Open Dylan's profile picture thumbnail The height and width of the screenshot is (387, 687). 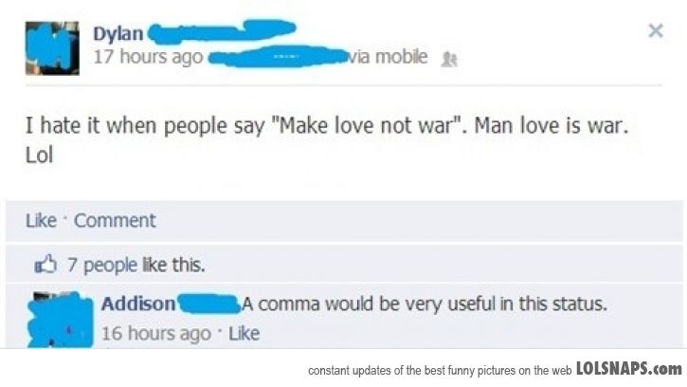pyautogui.click(x=52, y=48)
